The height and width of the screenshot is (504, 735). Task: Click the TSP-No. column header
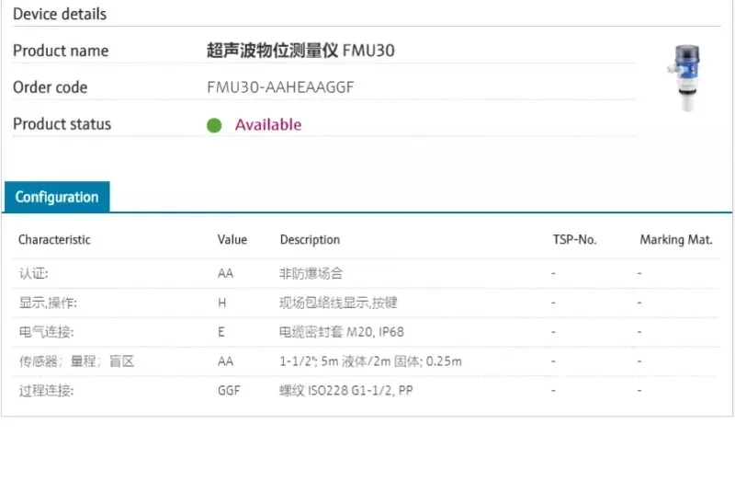coord(575,240)
